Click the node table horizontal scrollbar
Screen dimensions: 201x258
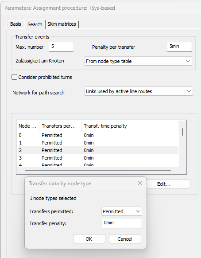coord(98,170)
